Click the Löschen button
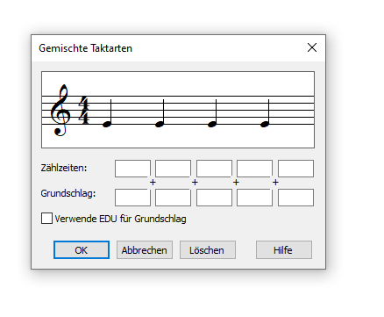 point(208,250)
